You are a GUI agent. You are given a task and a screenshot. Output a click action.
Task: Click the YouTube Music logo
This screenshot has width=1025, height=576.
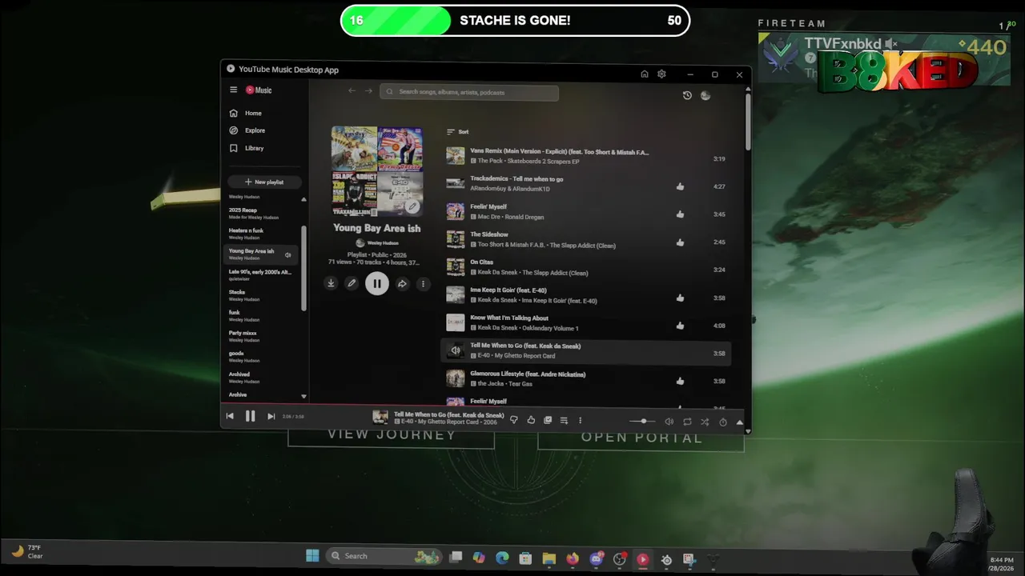(x=259, y=90)
